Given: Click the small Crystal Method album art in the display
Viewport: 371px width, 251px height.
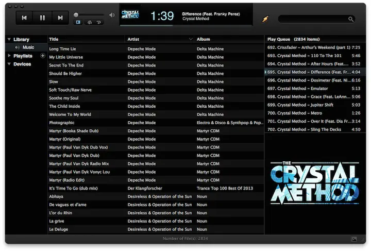Looking at the screenshot, I should coord(130,15).
